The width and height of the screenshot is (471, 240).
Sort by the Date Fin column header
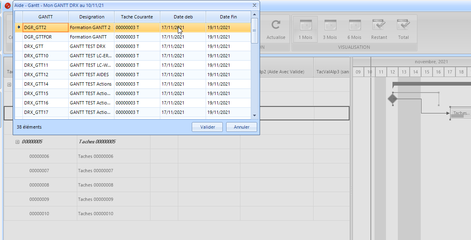point(228,17)
